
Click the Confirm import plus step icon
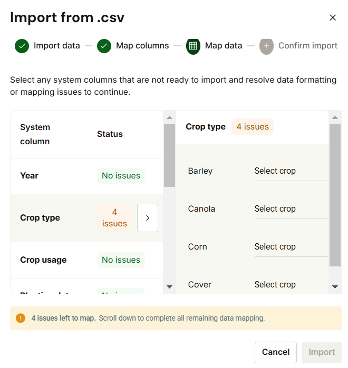266,46
